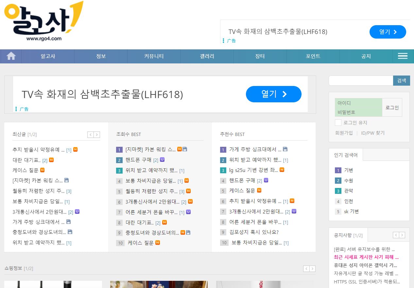Focus the 아이디 input field
The height and width of the screenshot is (288, 414).
[x=358, y=103]
